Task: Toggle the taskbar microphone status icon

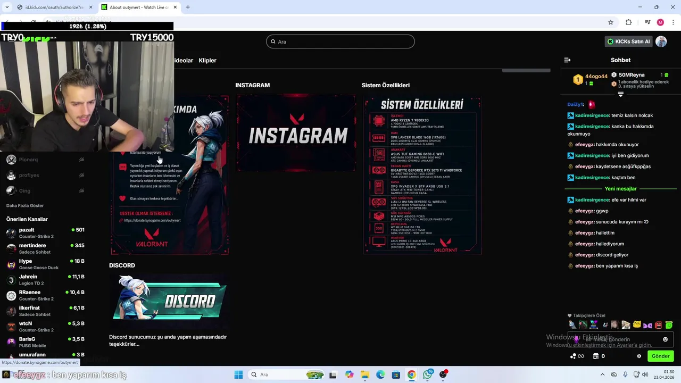Action: click(625, 374)
